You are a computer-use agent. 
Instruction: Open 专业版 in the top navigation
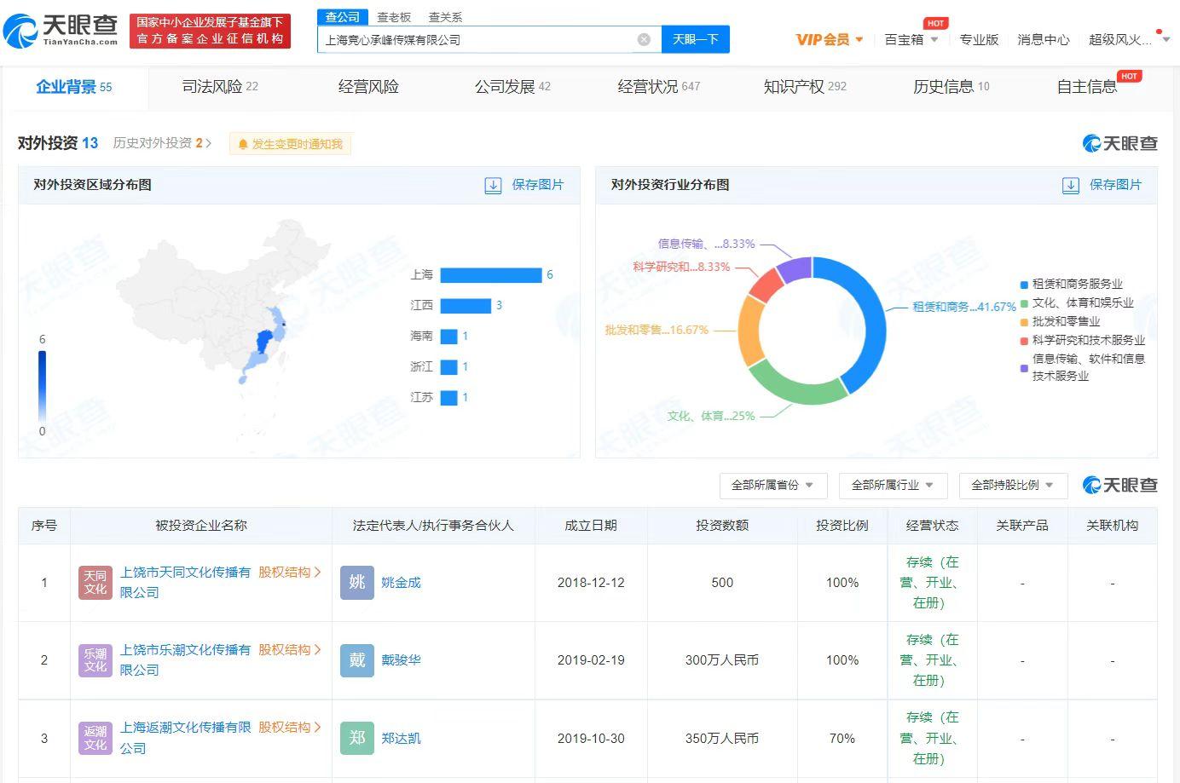point(979,39)
